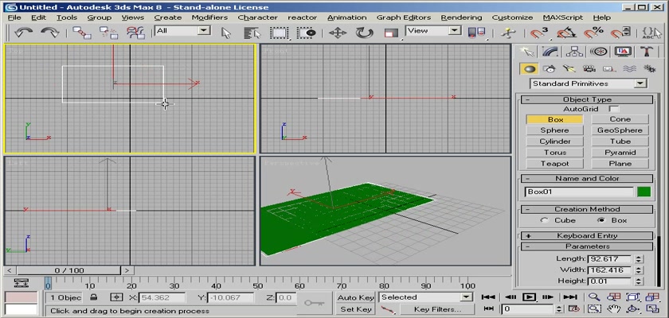Click the time slider showing 0 / 100

(69, 270)
